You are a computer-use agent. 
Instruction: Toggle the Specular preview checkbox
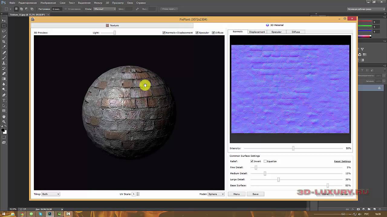coord(197,33)
